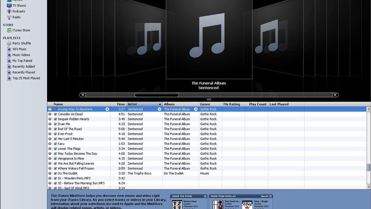Click exclamation icon for Vengeance Is Mine
The image size is (371, 209).
coord(50,159)
